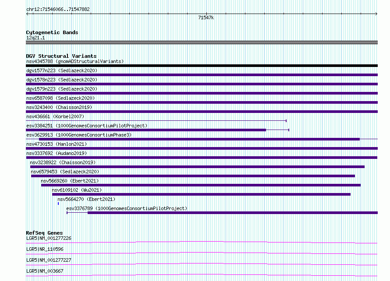Select the nsv3243400 (Chaisson2019) label
Image resolution: width=390 pixels, height=281 pixels.
coord(59,107)
